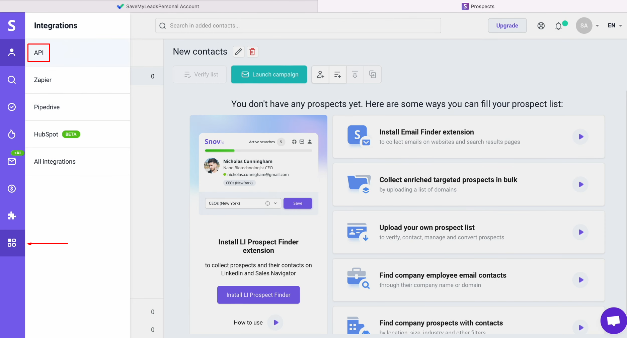This screenshot has width=627, height=338.
Task: Play the Find company employee email contacts video
Action: [x=581, y=280]
